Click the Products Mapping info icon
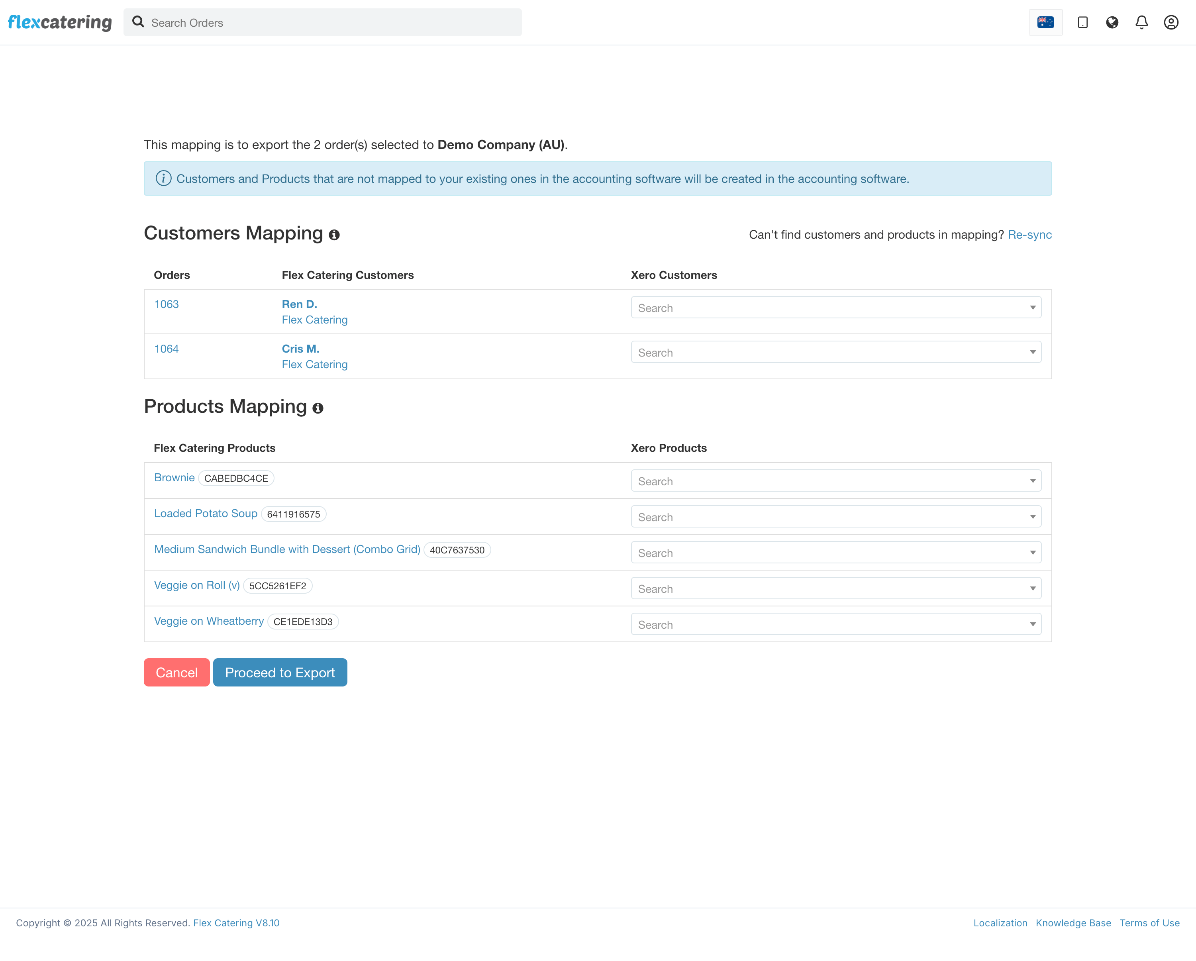Image resolution: width=1196 pixels, height=961 pixels. coord(318,408)
